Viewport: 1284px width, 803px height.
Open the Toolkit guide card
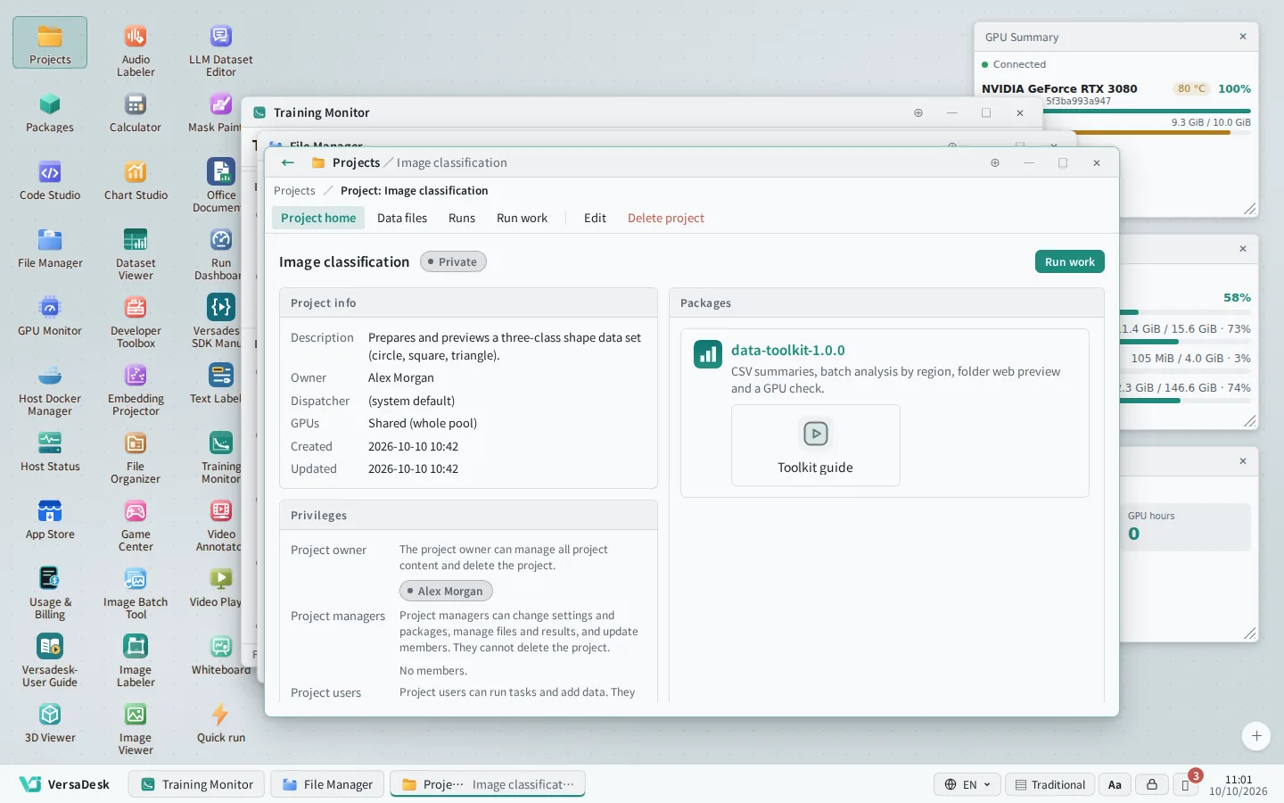pyautogui.click(x=816, y=445)
